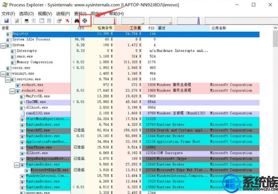Click the 311,320 K working set value
The width and height of the screenshot is (278, 194).
[x=132, y=62]
